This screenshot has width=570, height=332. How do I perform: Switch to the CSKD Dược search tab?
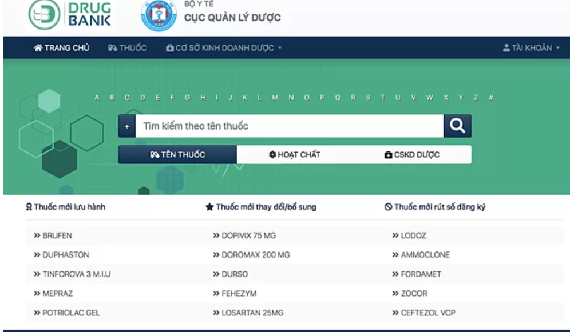412,154
